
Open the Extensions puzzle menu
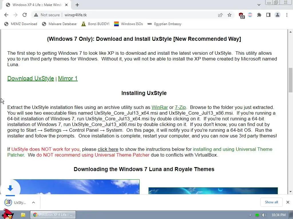coord(259,15)
